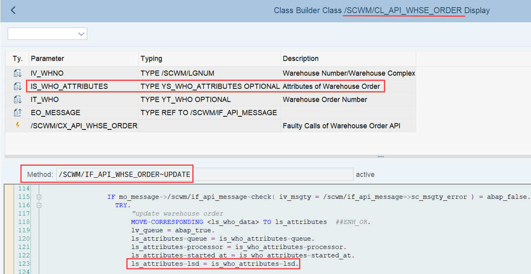Click typing cell TYPE YT_WHO OPTIONAL
Image resolution: width=531 pixels, height=274 pixels.
[210, 99]
